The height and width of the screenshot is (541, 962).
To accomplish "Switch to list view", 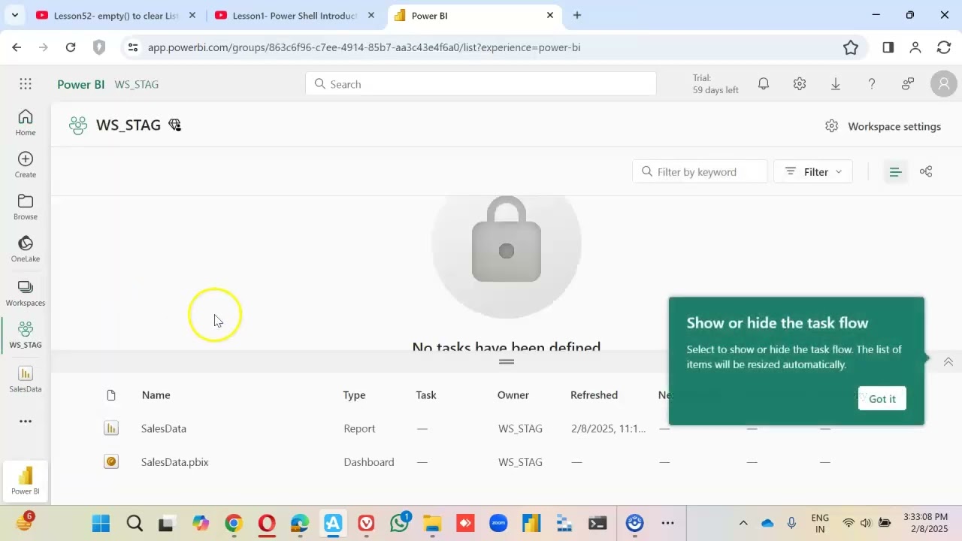I will (x=895, y=172).
